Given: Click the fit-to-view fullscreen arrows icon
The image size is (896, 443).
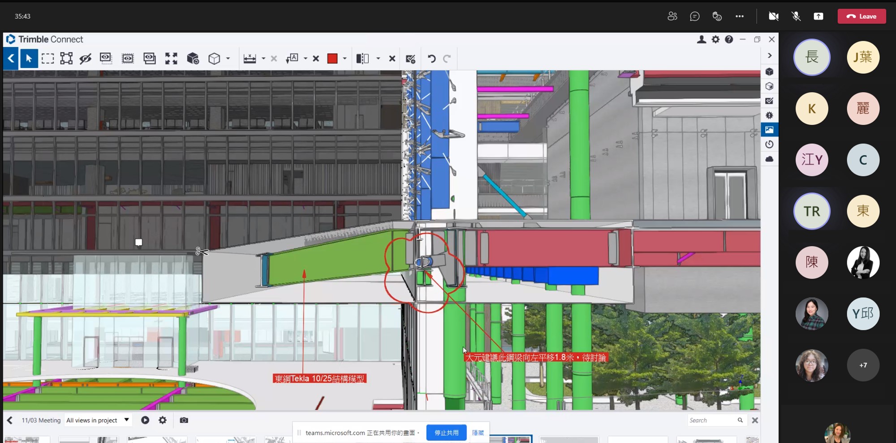Looking at the screenshot, I should 171,59.
